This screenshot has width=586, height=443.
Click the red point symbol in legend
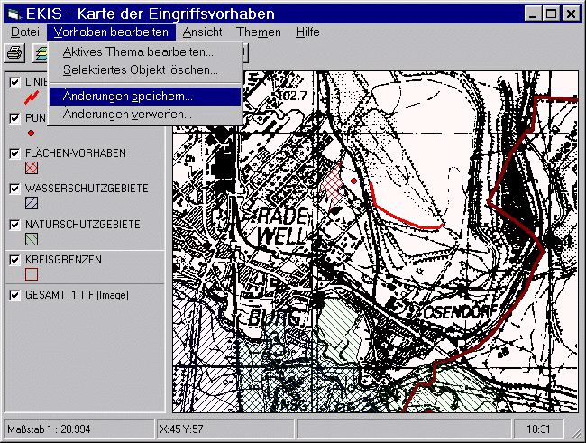(x=31, y=133)
